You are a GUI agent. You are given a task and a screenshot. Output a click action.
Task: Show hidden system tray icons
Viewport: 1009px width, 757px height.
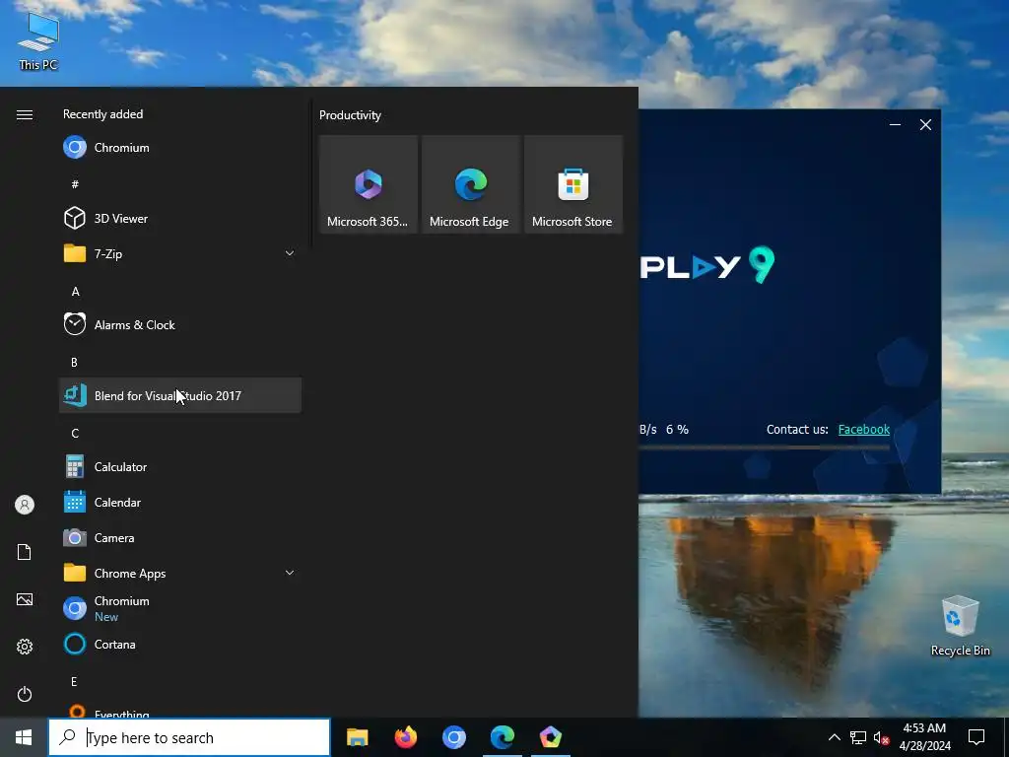834,737
